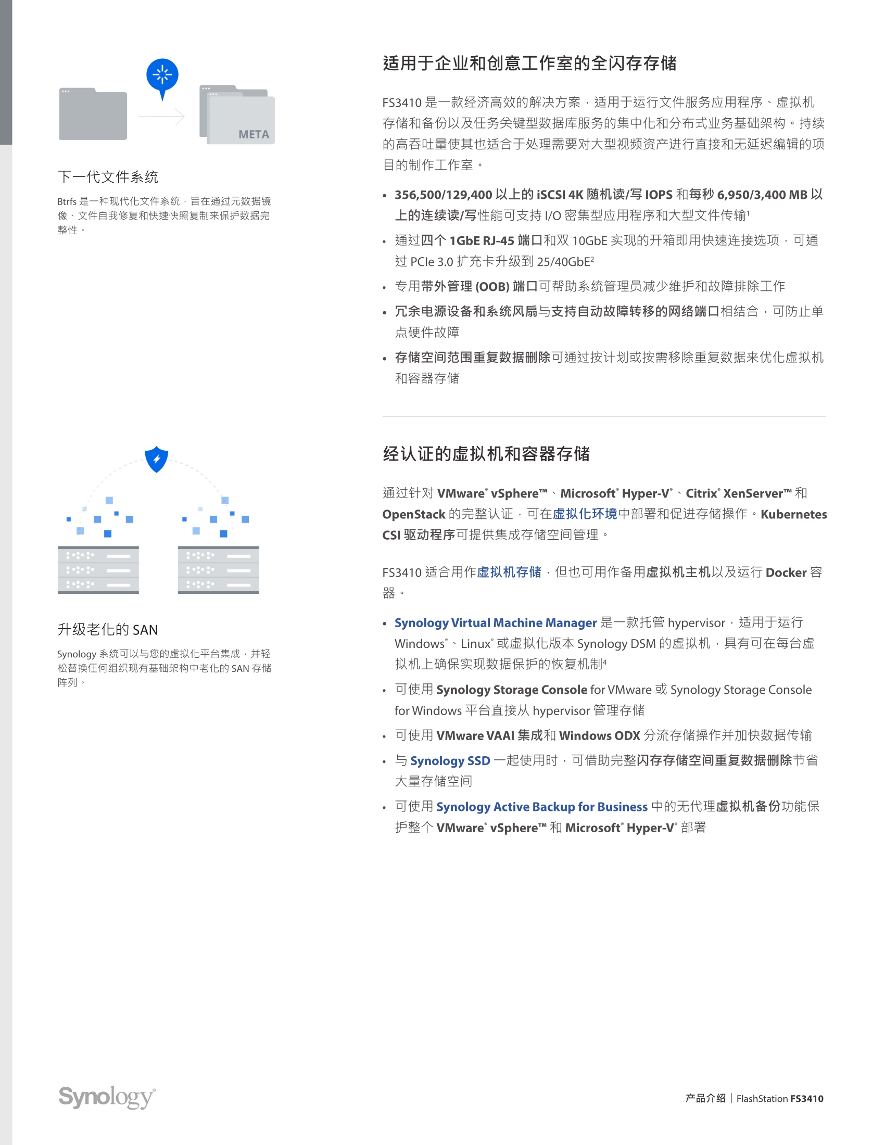Click the bullet starting 356,500/129,400
885x1145 pixels.
[609, 205]
